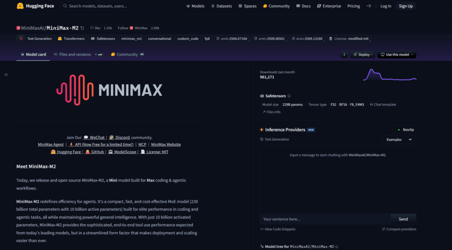The height and width of the screenshot is (250, 452).
Task: Focus the Your sentence here chat input
Action: pos(325,219)
